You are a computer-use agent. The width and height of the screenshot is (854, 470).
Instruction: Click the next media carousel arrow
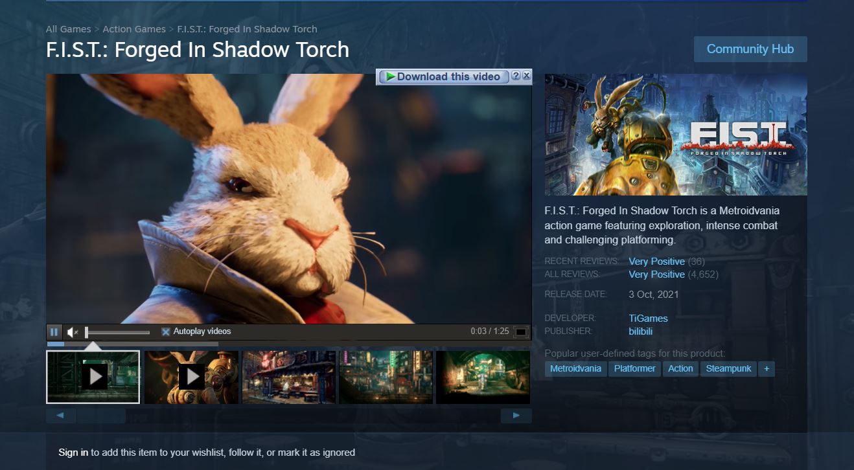[x=516, y=415]
